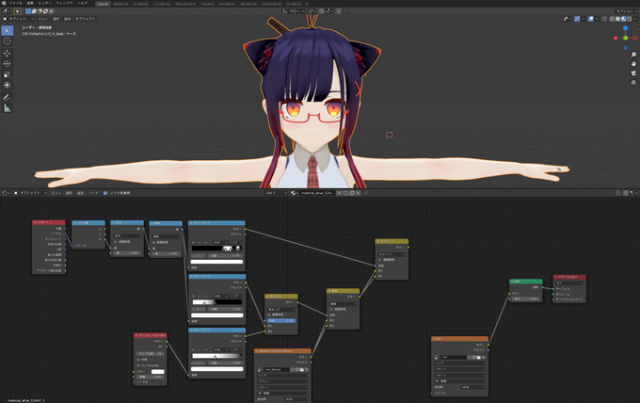Toggle the viewport gizmo visibility button
Viewport: 640px width, 403px height.
click(x=577, y=19)
